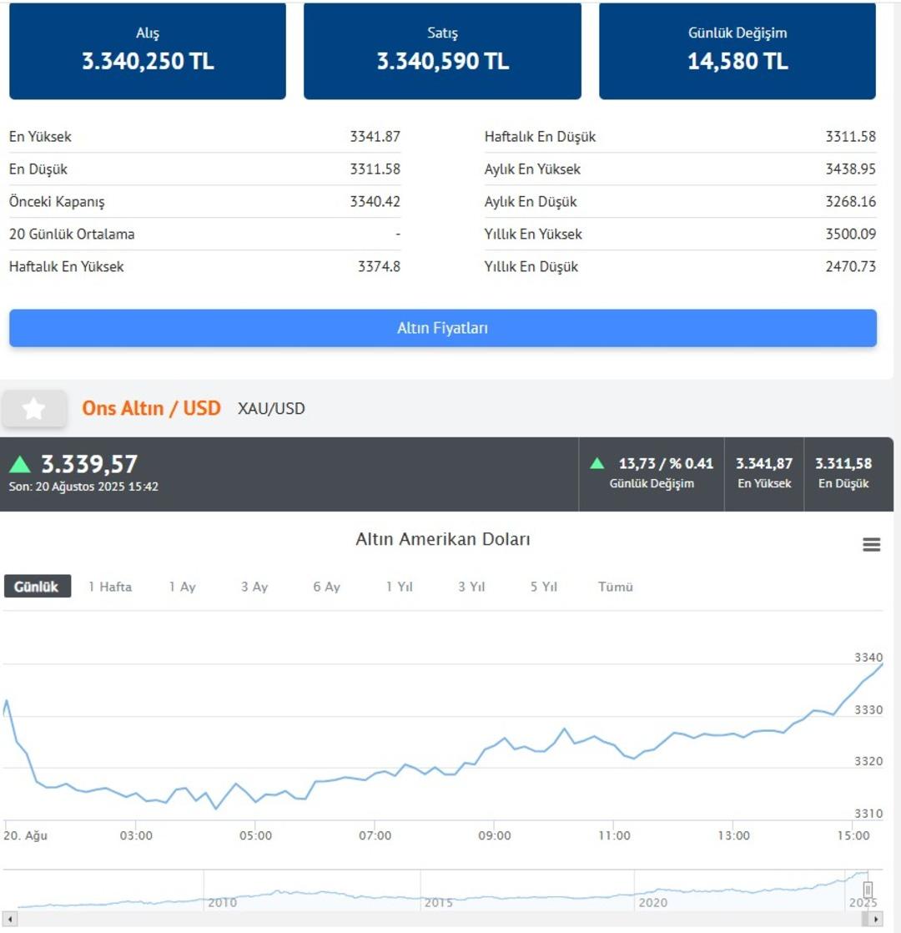Switch chart range to 1 Hafta
Screen dimensions: 901x933
(110, 587)
